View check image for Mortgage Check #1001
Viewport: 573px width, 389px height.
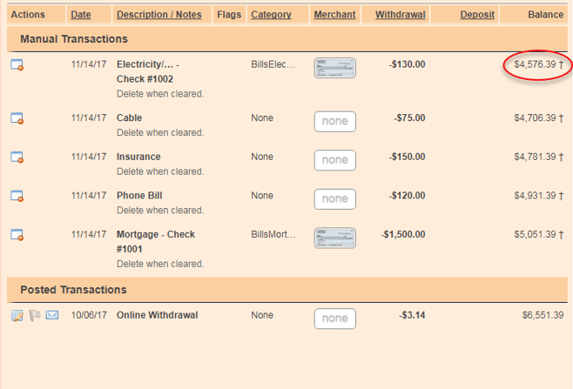334,238
